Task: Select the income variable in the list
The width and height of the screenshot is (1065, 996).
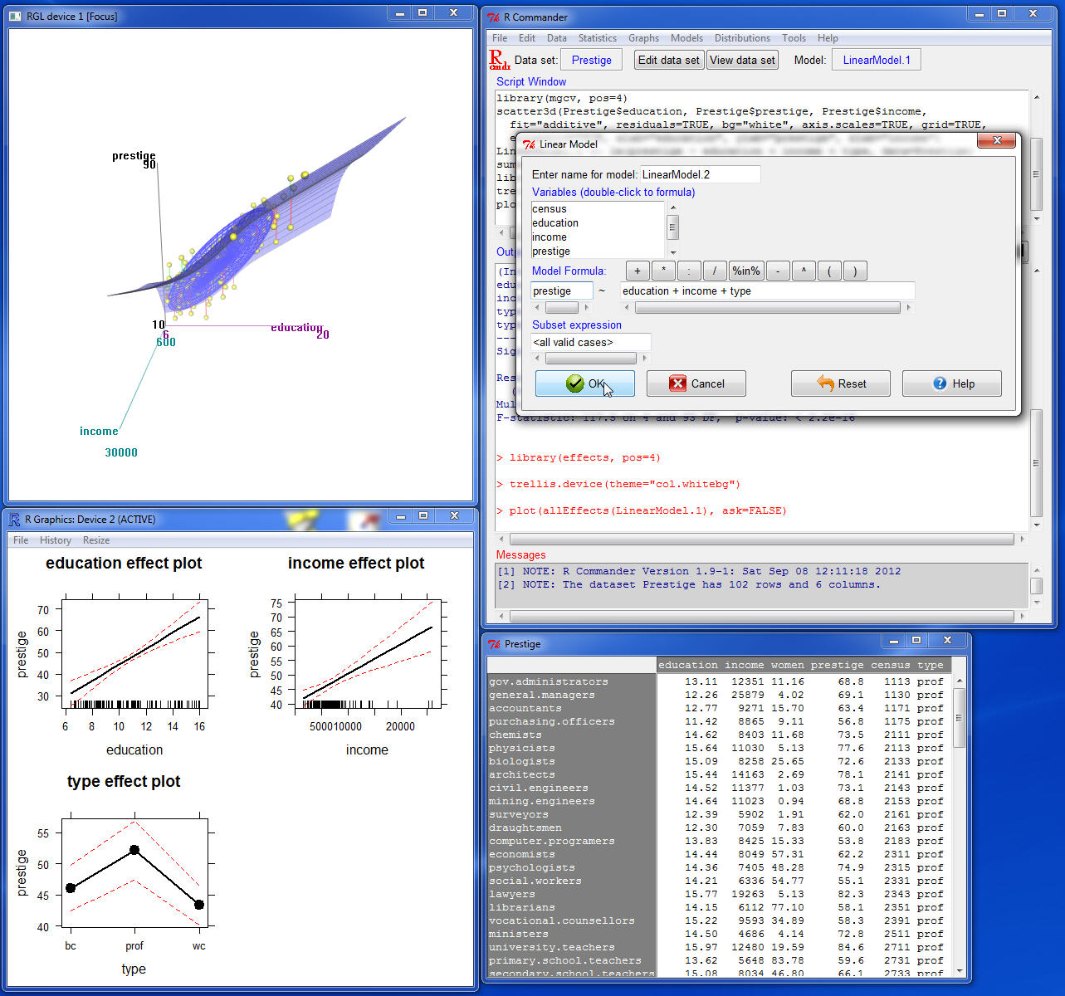Action: click(x=598, y=237)
